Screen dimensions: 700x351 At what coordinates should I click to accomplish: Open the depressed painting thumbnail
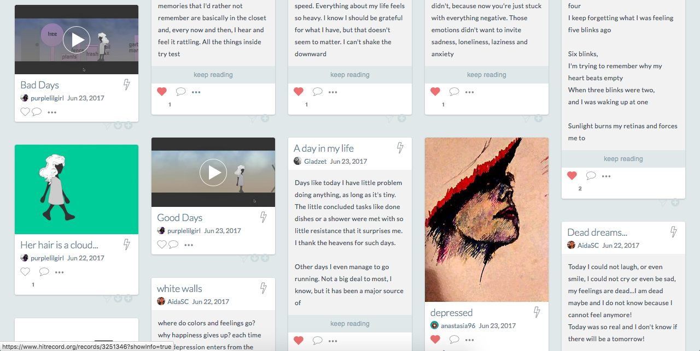[486, 219]
